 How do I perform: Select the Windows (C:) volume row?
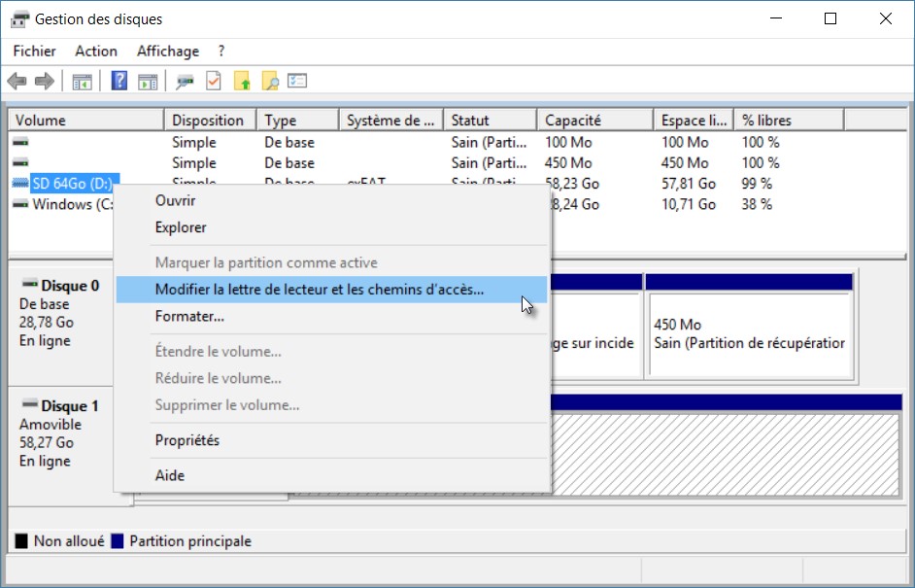click(68, 204)
